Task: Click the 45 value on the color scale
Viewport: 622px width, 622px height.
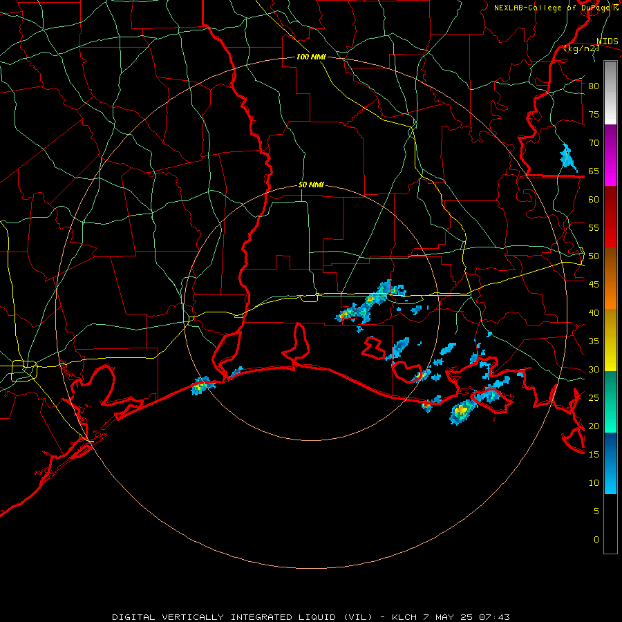Action: point(594,285)
